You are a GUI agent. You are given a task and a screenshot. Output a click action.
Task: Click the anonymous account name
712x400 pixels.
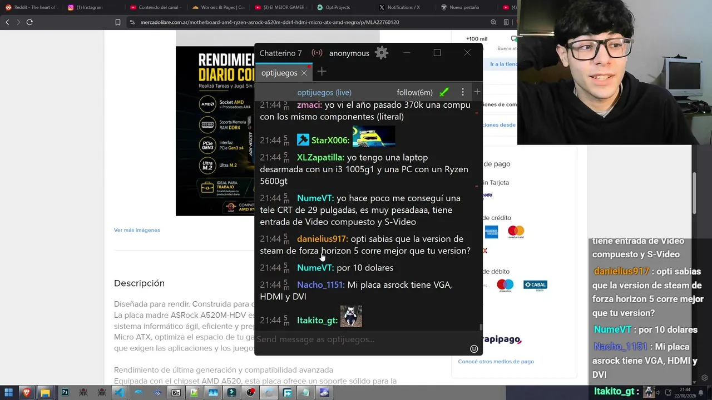point(349,53)
